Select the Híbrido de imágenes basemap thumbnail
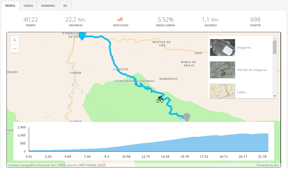The height and width of the screenshot is (169, 288). 223,70
